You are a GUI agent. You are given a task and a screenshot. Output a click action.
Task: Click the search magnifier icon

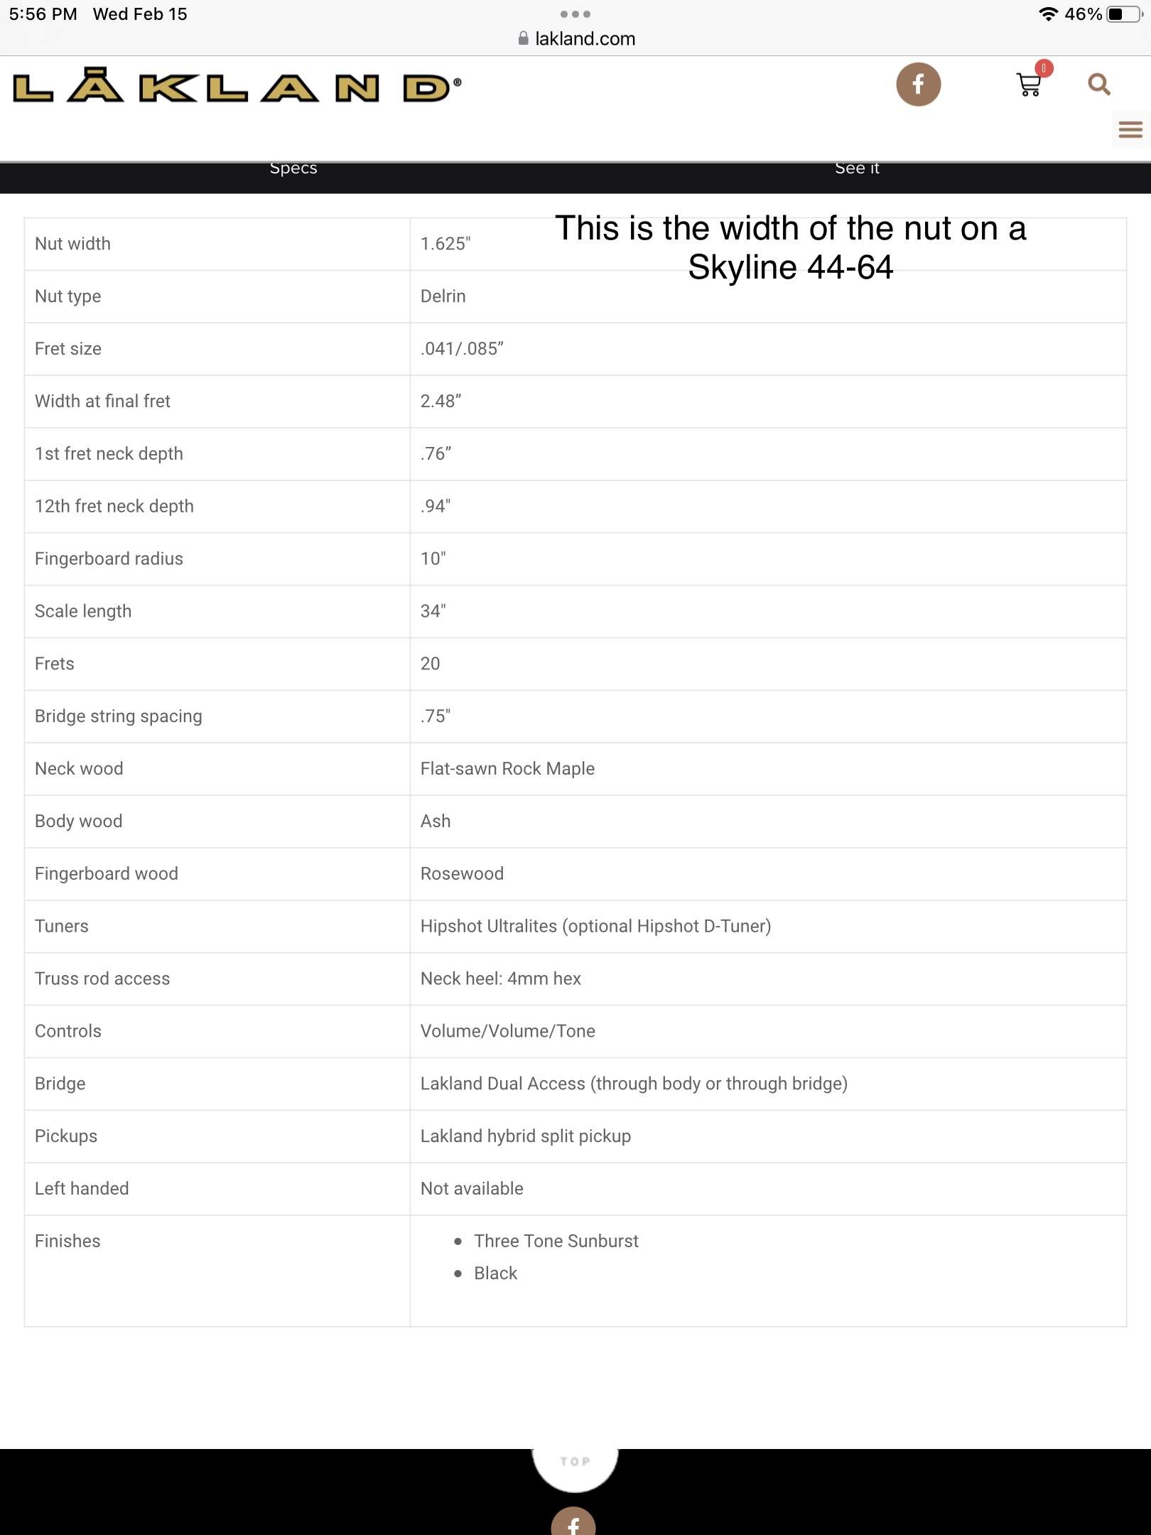[1099, 85]
